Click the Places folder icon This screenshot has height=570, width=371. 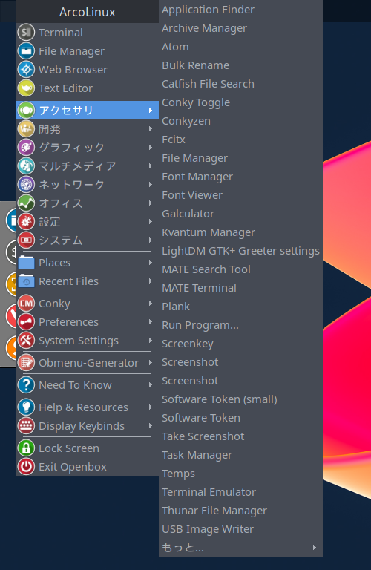click(x=26, y=263)
